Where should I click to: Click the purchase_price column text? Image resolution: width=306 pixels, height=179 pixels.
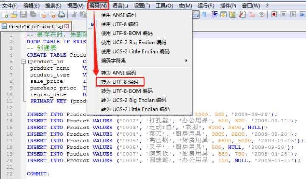pos(53,88)
